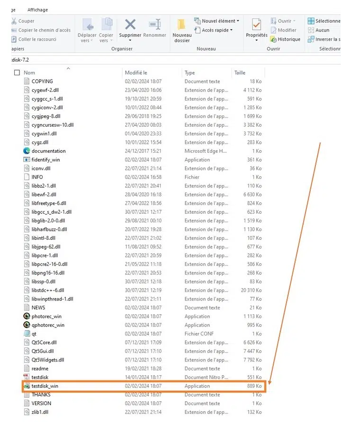Select file name libbz2-1.dll
Viewport: 341px width, 422px height.
pos(44,186)
